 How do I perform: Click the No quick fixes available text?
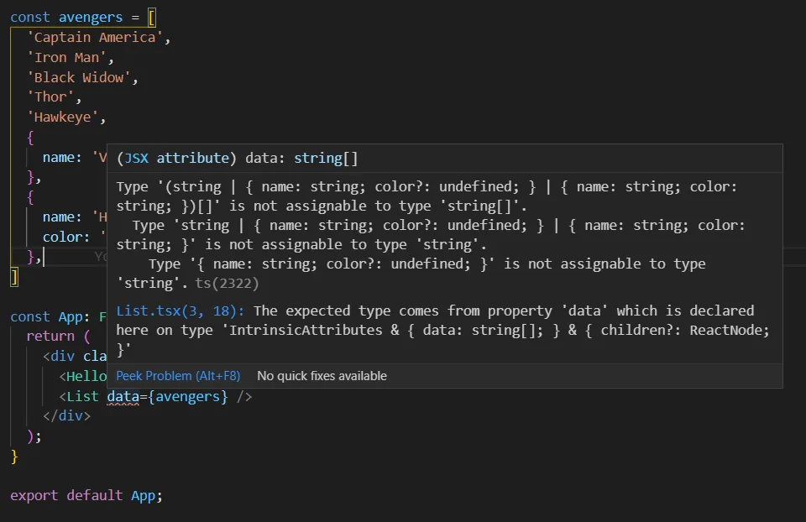coord(322,376)
